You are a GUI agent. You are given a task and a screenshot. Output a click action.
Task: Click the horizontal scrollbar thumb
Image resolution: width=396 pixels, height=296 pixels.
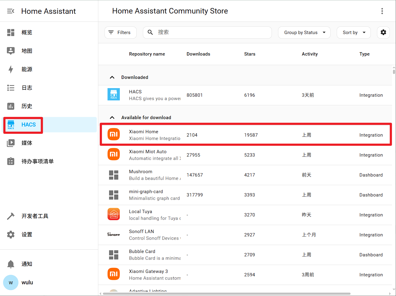pyautogui.click(x=226, y=294)
